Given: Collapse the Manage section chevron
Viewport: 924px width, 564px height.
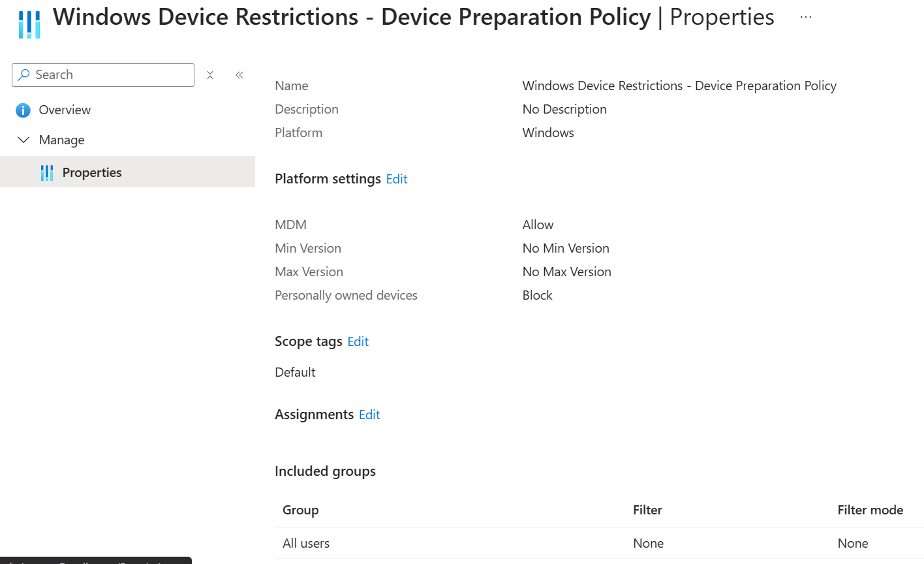Looking at the screenshot, I should tap(23, 140).
